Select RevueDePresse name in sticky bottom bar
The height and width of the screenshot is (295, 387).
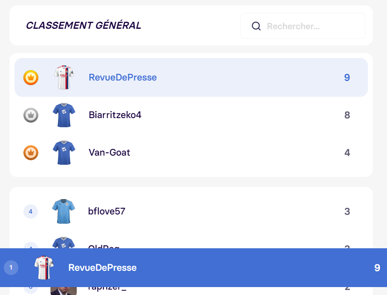[103, 267]
